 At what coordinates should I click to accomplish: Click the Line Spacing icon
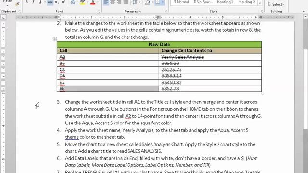coord(135,2)
